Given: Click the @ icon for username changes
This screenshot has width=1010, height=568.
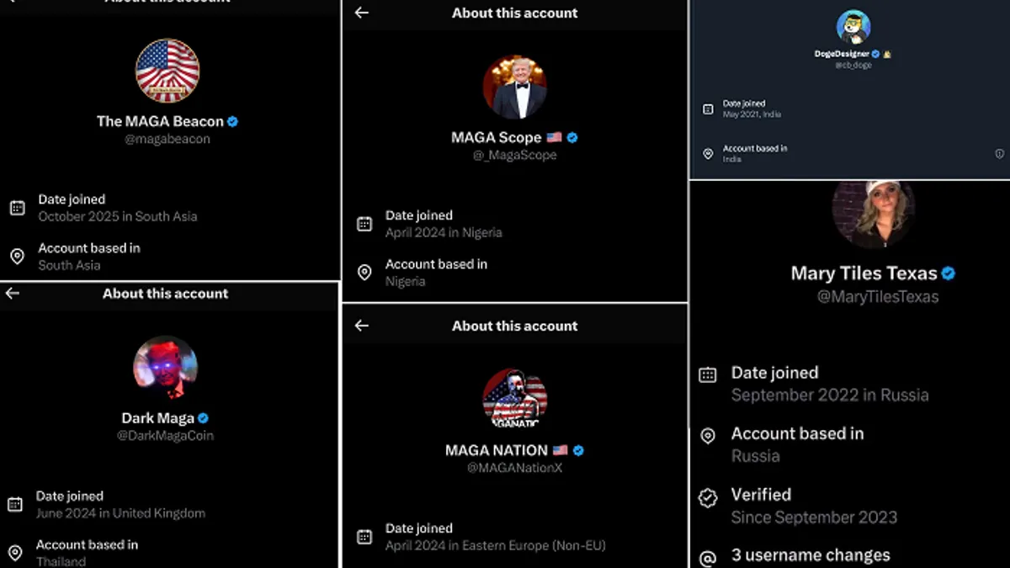Looking at the screenshot, I should (708, 557).
